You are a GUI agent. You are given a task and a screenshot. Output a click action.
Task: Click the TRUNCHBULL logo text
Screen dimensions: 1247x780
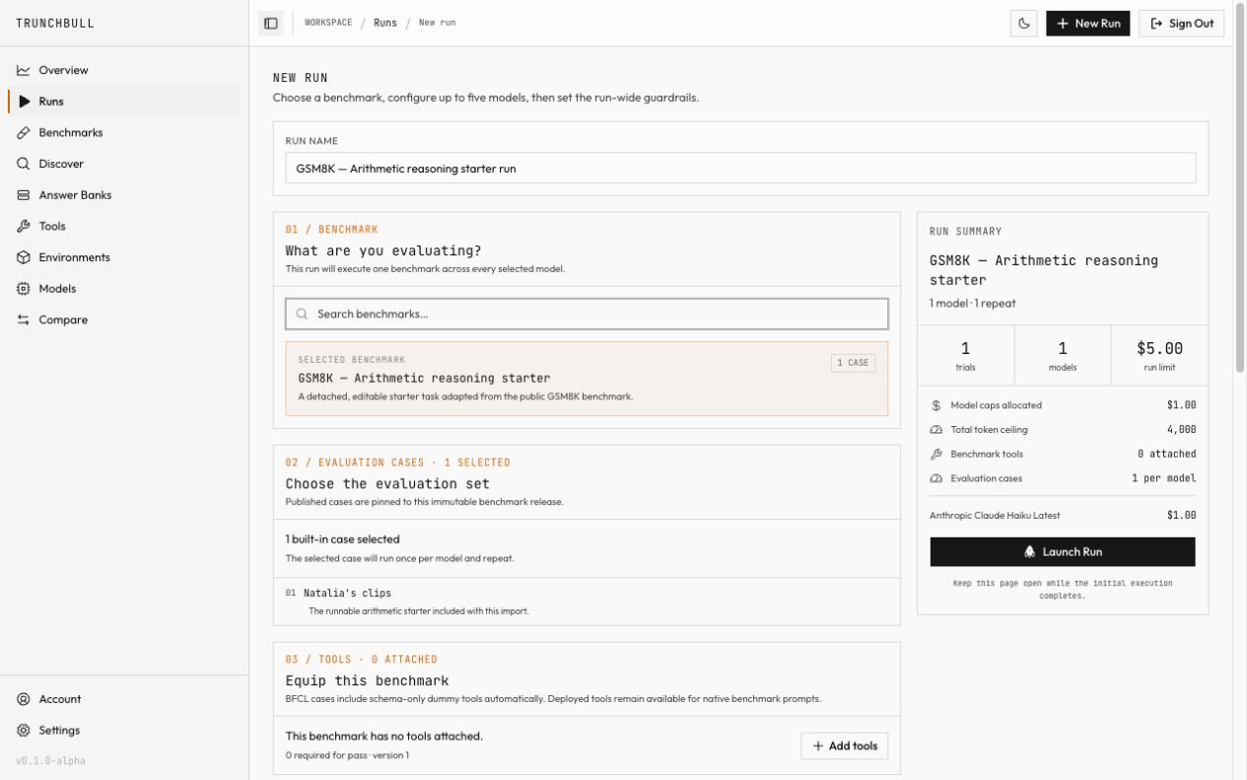(55, 23)
